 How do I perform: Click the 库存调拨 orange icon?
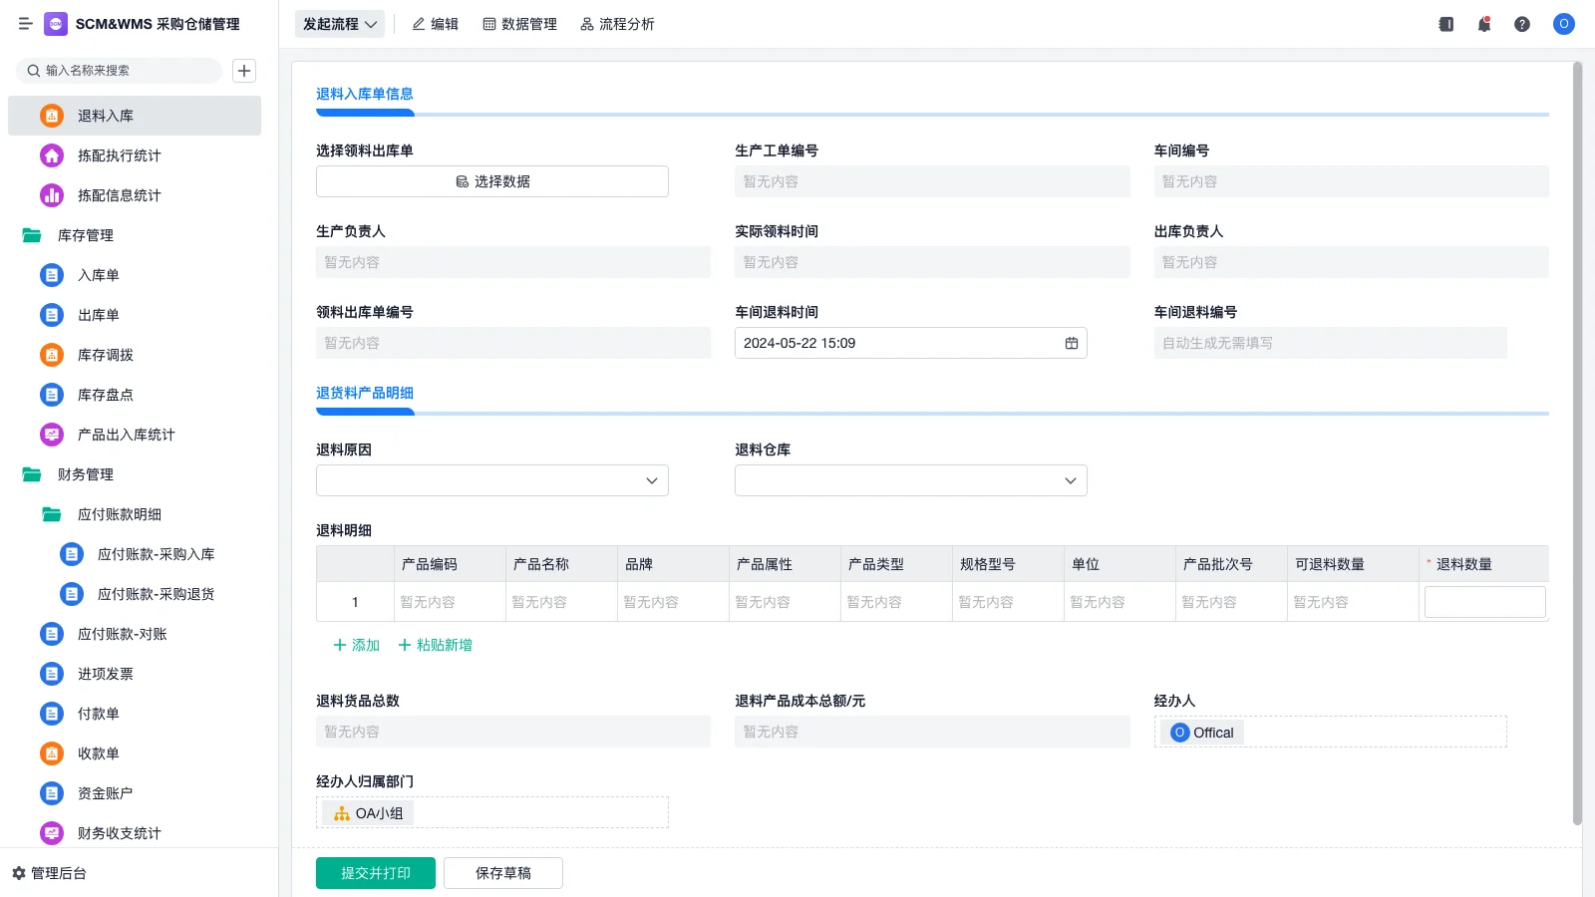pyautogui.click(x=52, y=355)
